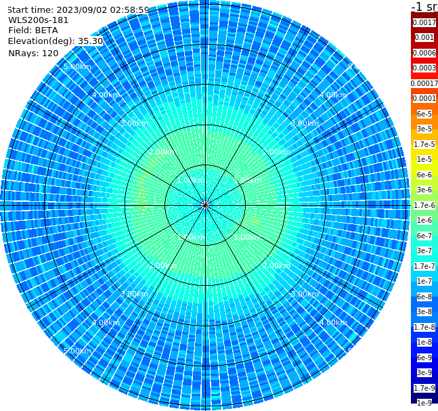Viewport: 438px width, 411px height.
Task: Select the 1e-8 colorbar label
Action: tap(424, 342)
